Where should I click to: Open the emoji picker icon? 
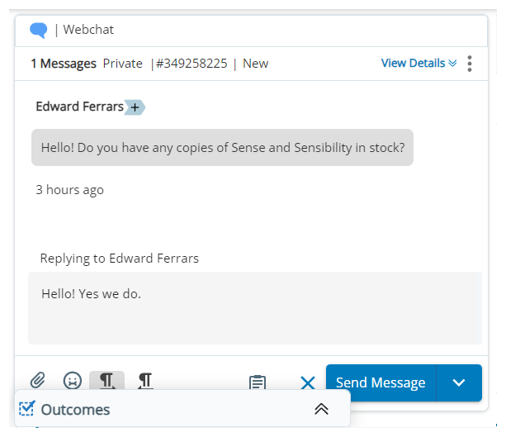pos(73,380)
